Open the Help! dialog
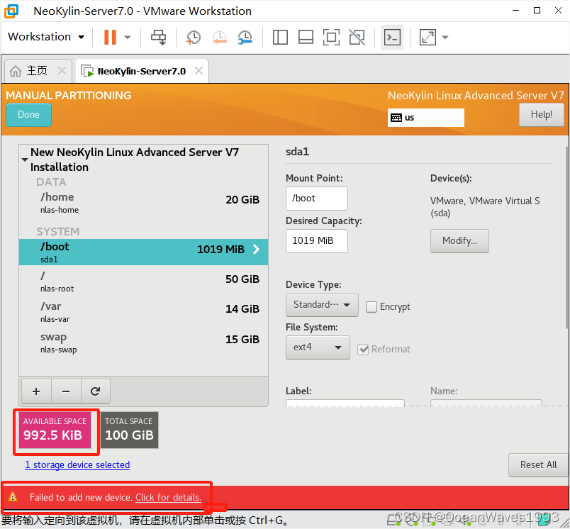The image size is (570, 529). click(x=541, y=115)
